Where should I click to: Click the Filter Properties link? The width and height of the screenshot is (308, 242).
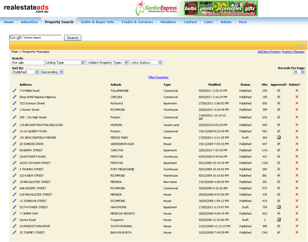click(x=158, y=77)
